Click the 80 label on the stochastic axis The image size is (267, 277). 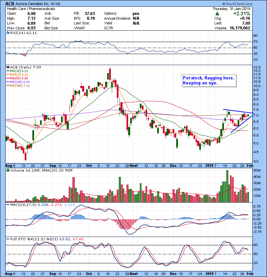click(x=256, y=245)
